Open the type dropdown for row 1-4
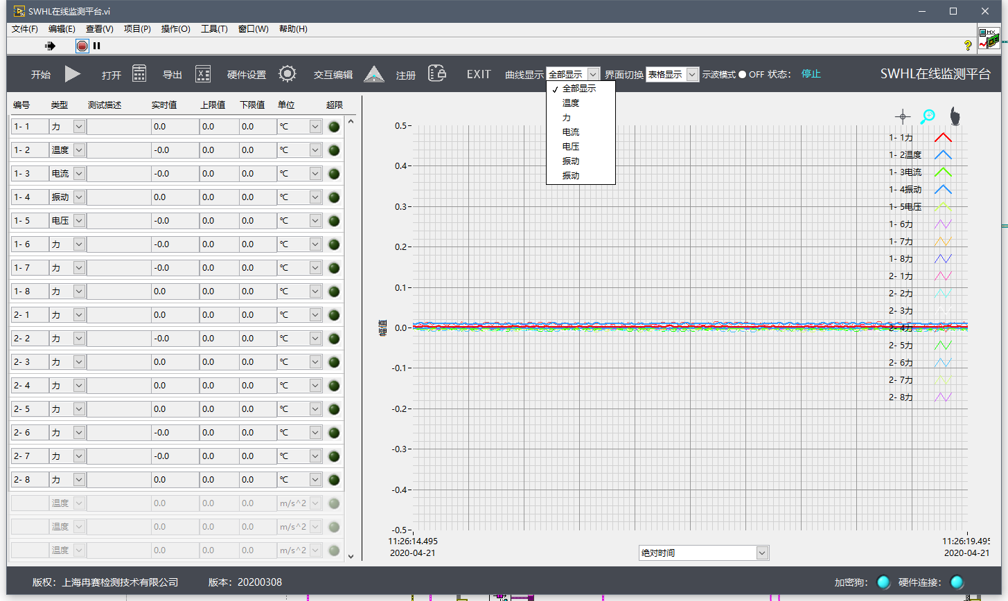Image resolution: width=1008 pixels, height=601 pixels. 79,197
